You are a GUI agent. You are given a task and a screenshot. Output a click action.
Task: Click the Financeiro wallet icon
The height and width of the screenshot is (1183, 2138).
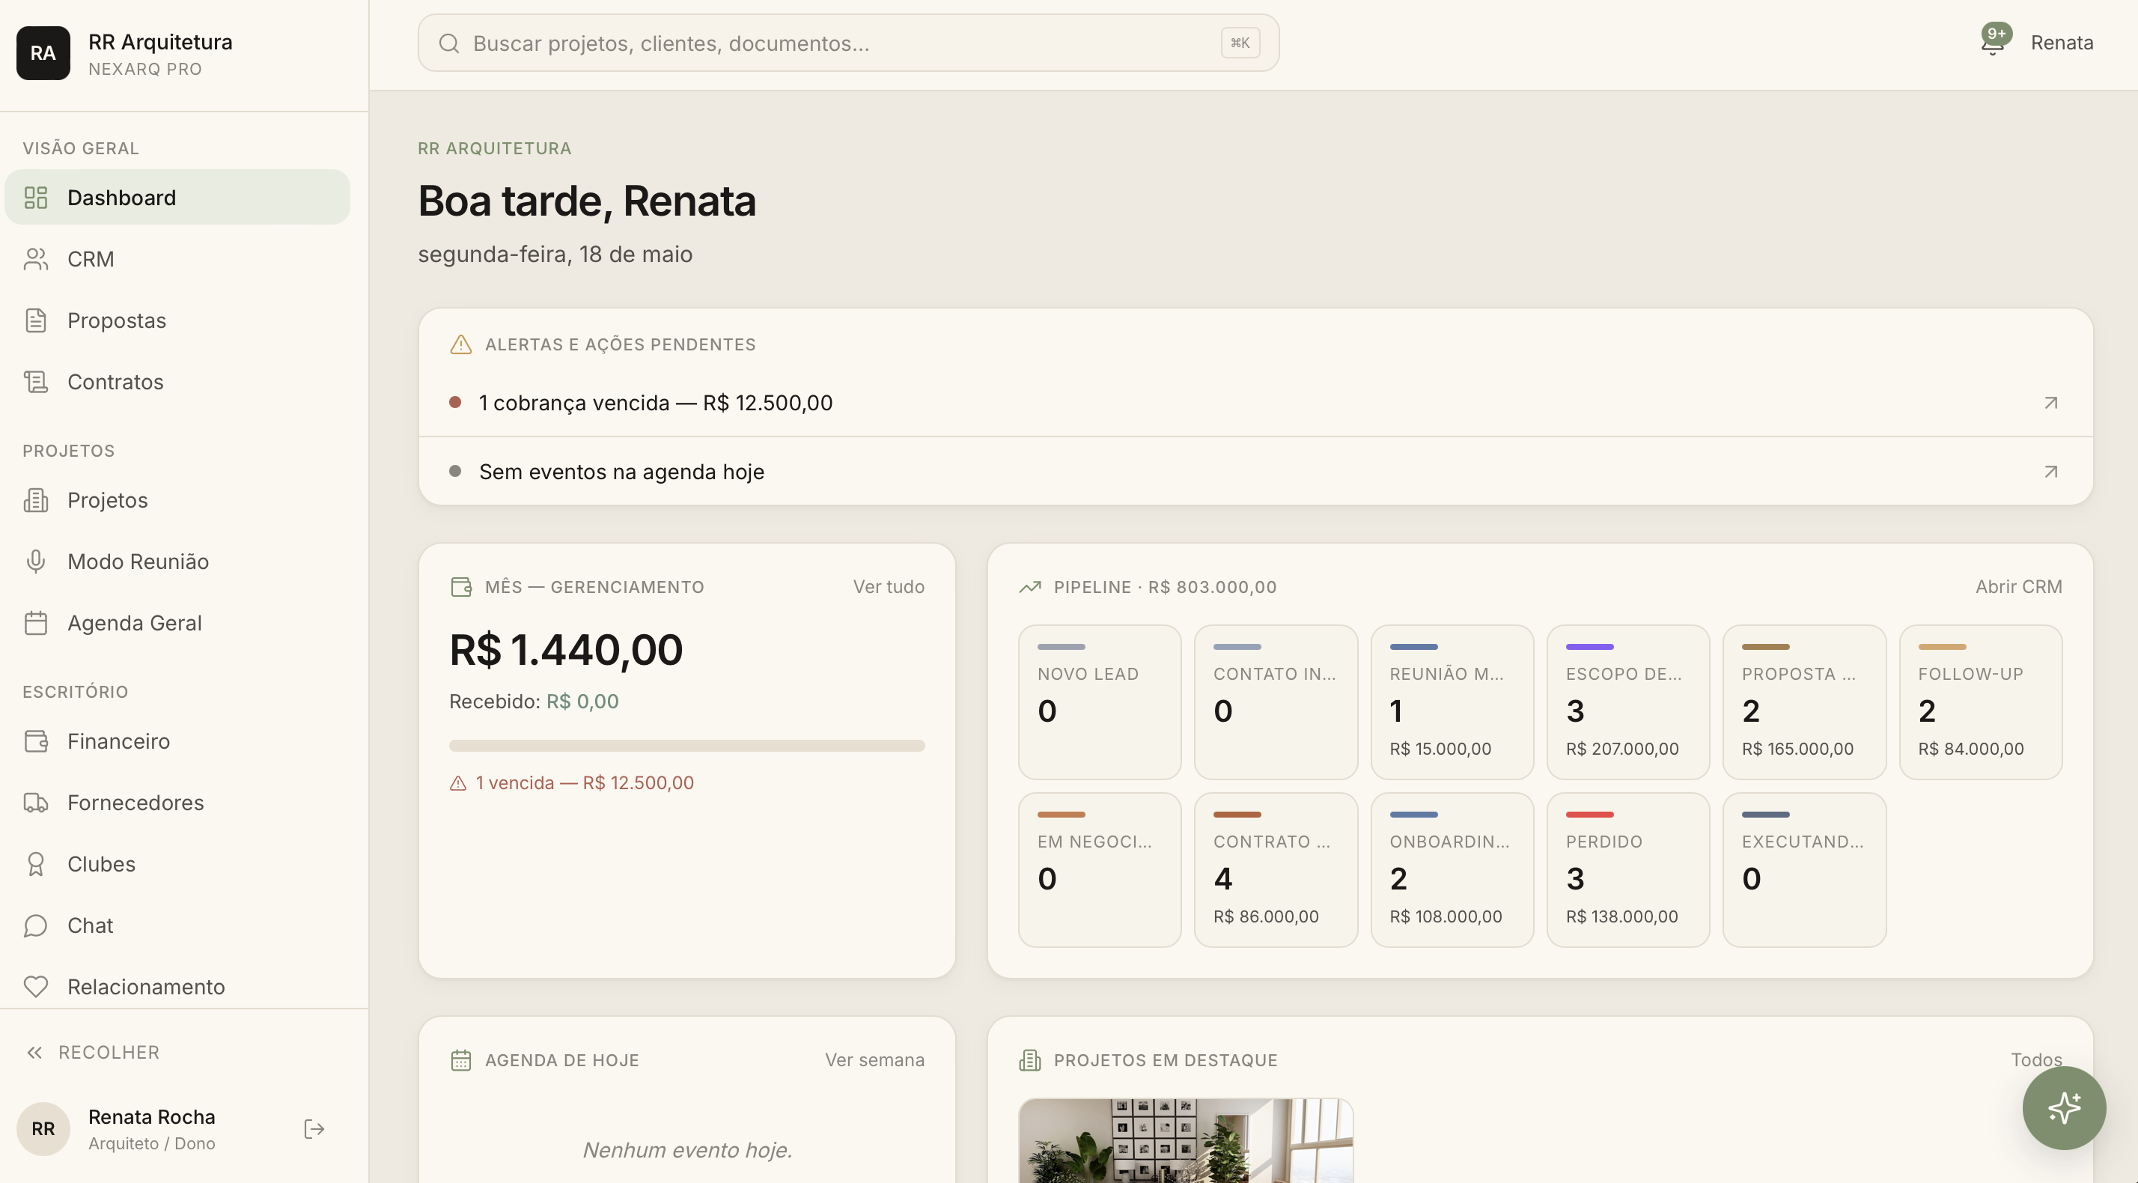(36, 741)
